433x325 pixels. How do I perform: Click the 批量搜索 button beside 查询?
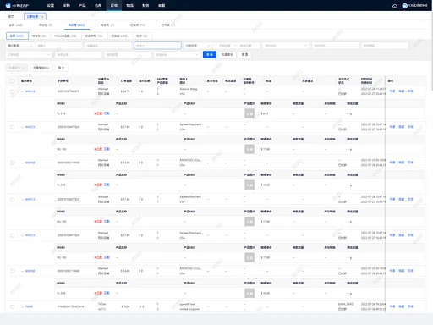click(x=227, y=54)
